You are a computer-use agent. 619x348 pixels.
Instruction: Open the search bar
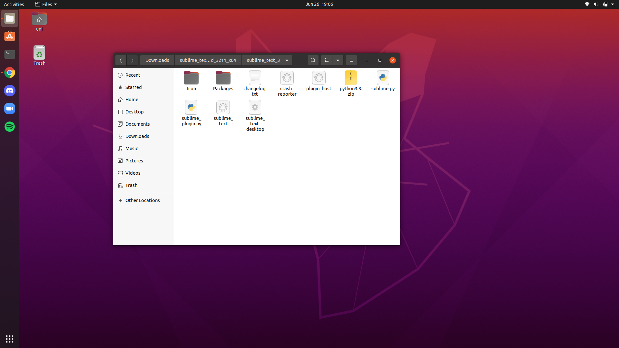(x=313, y=60)
